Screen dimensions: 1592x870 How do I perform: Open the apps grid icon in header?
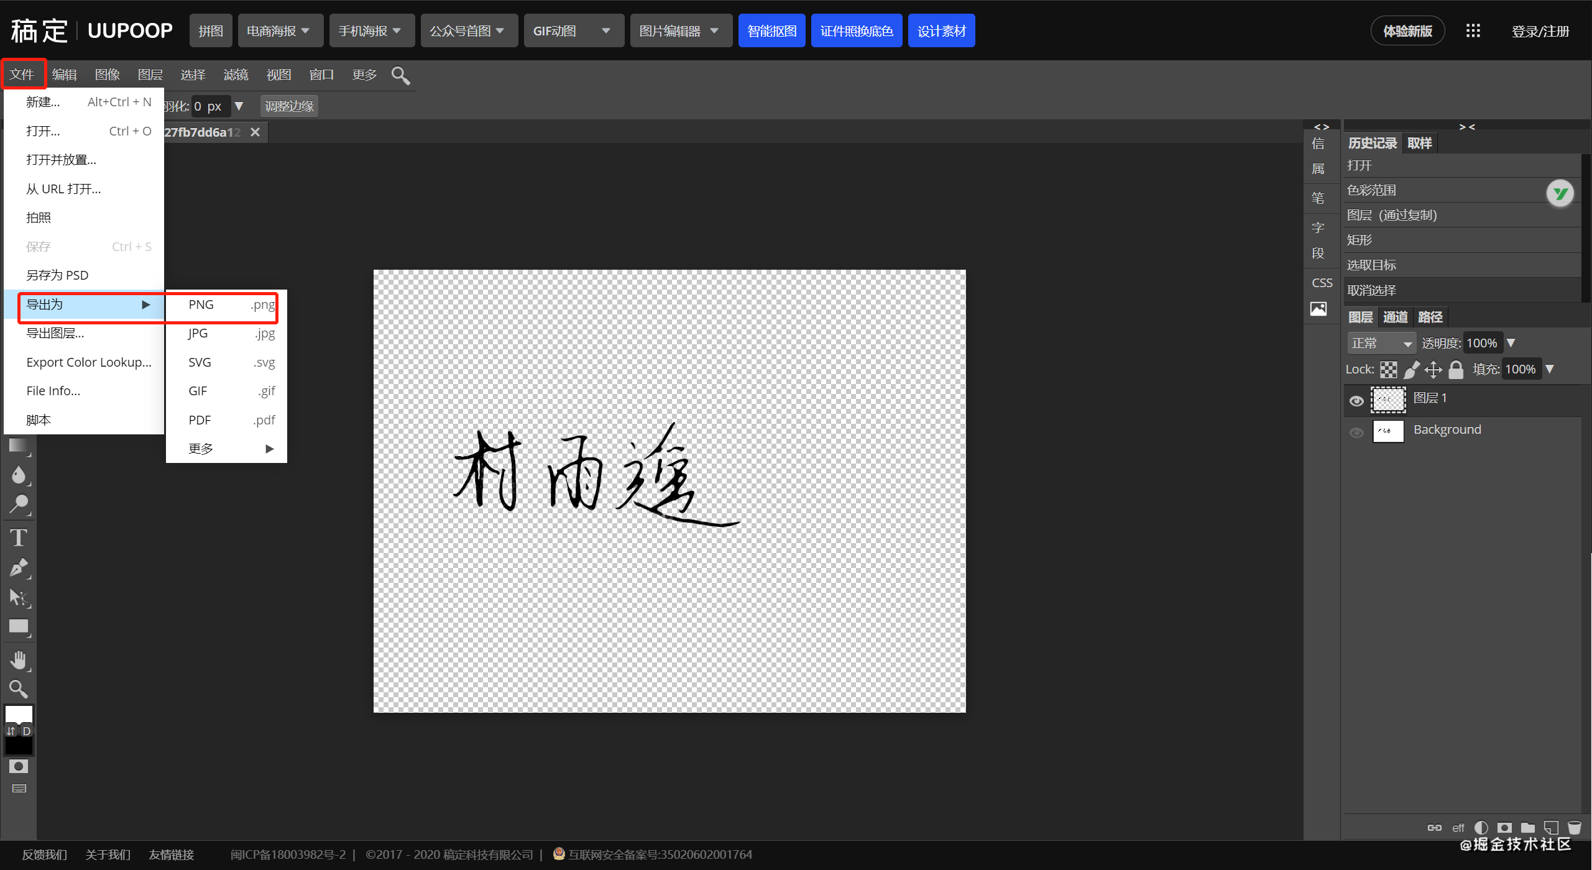tap(1473, 31)
